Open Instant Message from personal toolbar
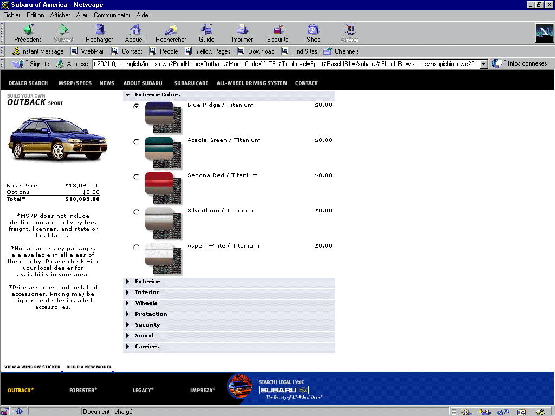This screenshot has height=416, width=555. point(38,51)
